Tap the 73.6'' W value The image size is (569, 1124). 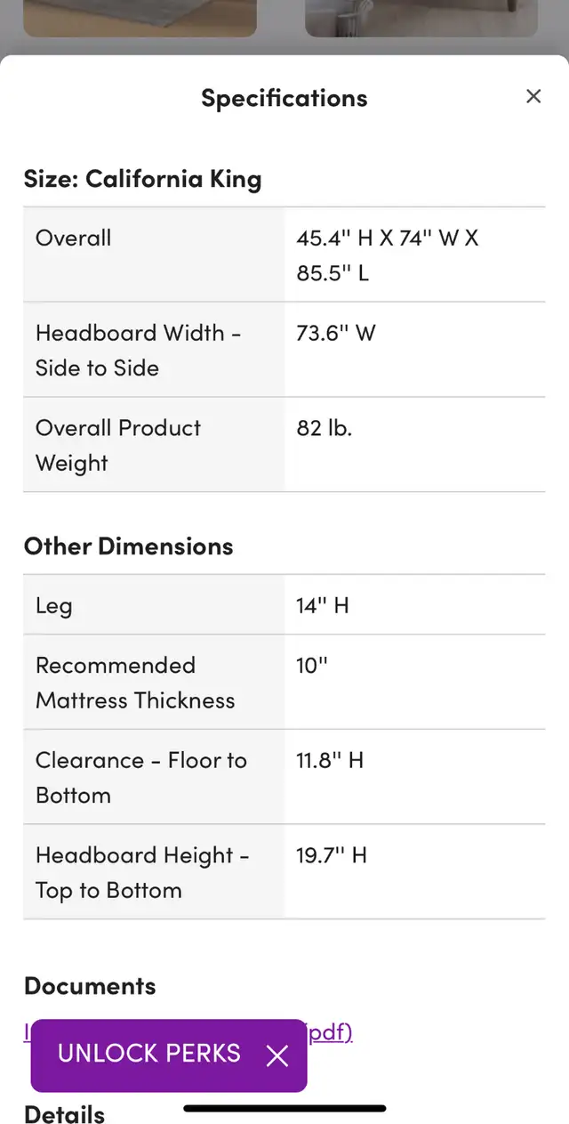tap(336, 333)
